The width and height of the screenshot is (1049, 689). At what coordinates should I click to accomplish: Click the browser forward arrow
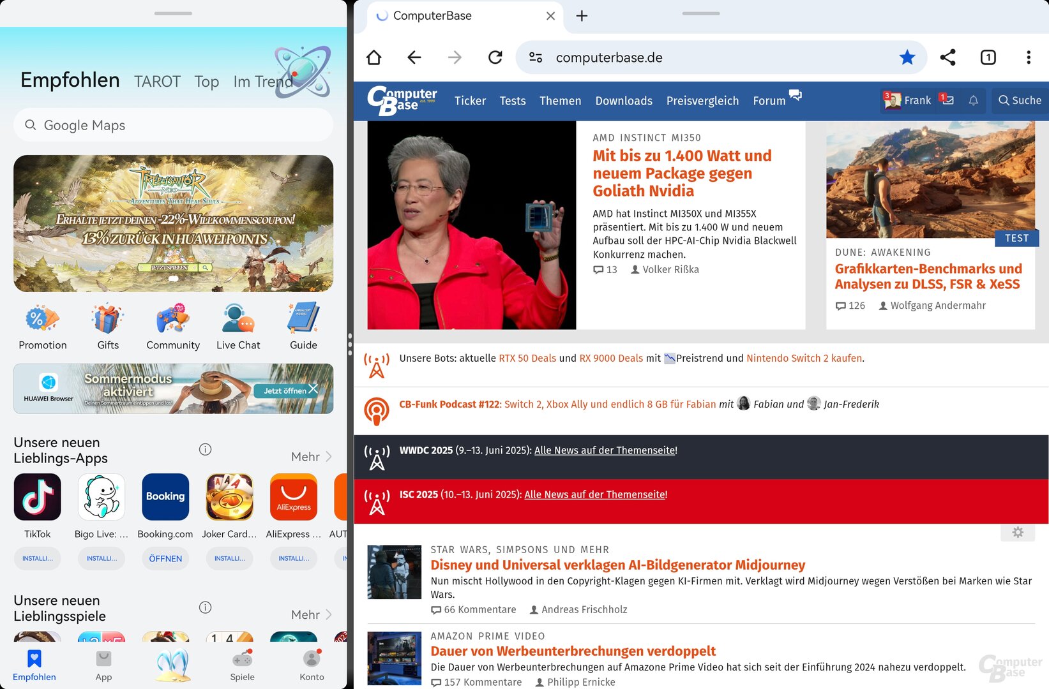[455, 57]
